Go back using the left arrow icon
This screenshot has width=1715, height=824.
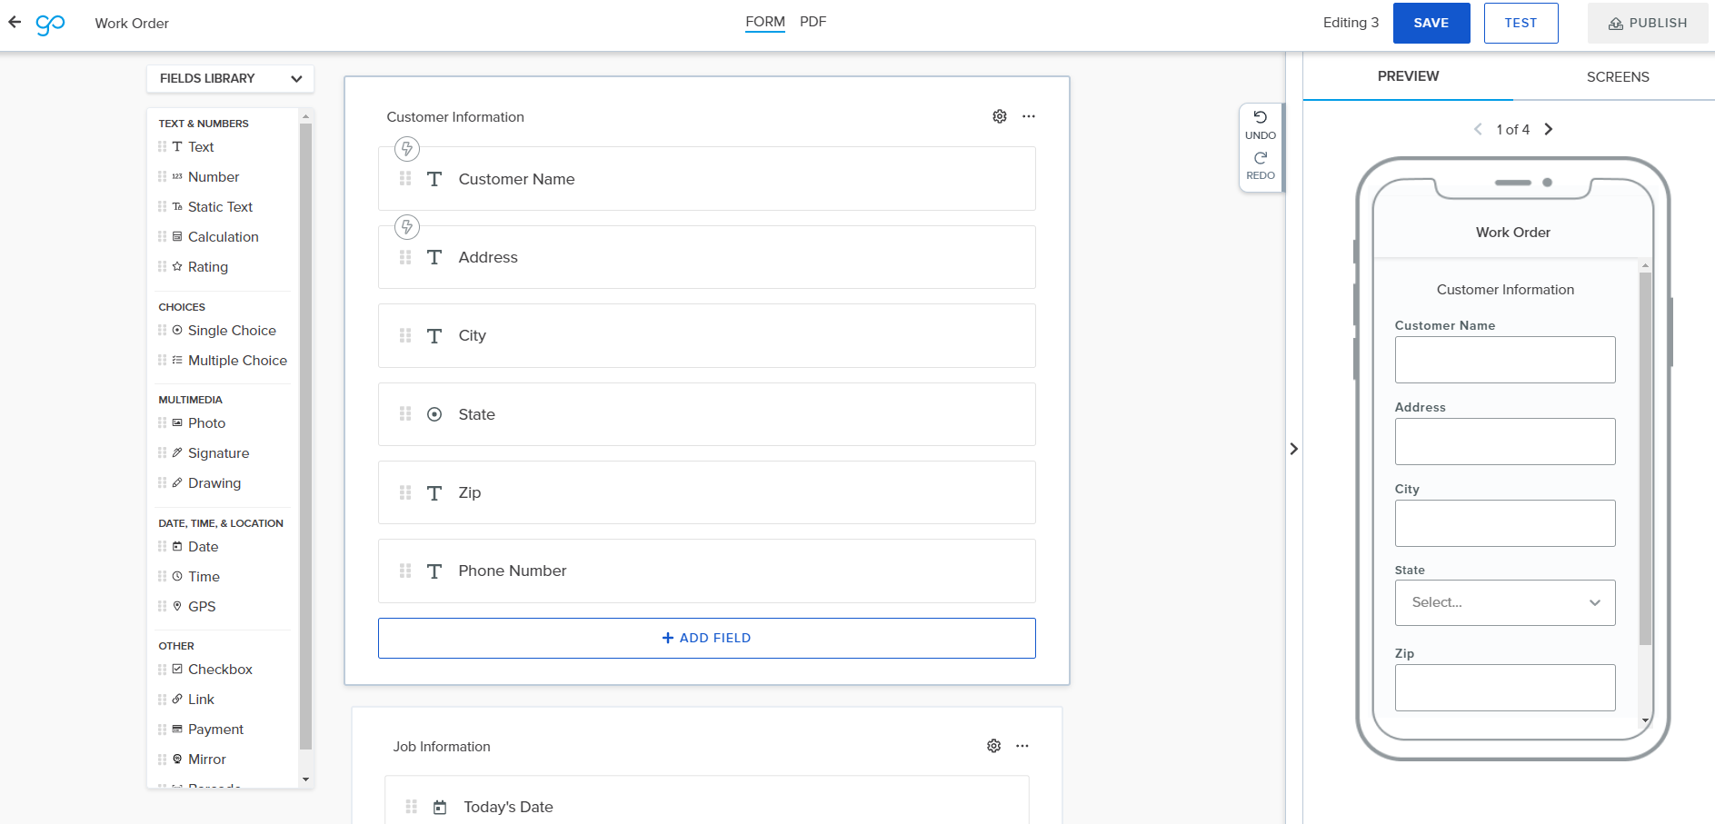click(x=15, y=22)
